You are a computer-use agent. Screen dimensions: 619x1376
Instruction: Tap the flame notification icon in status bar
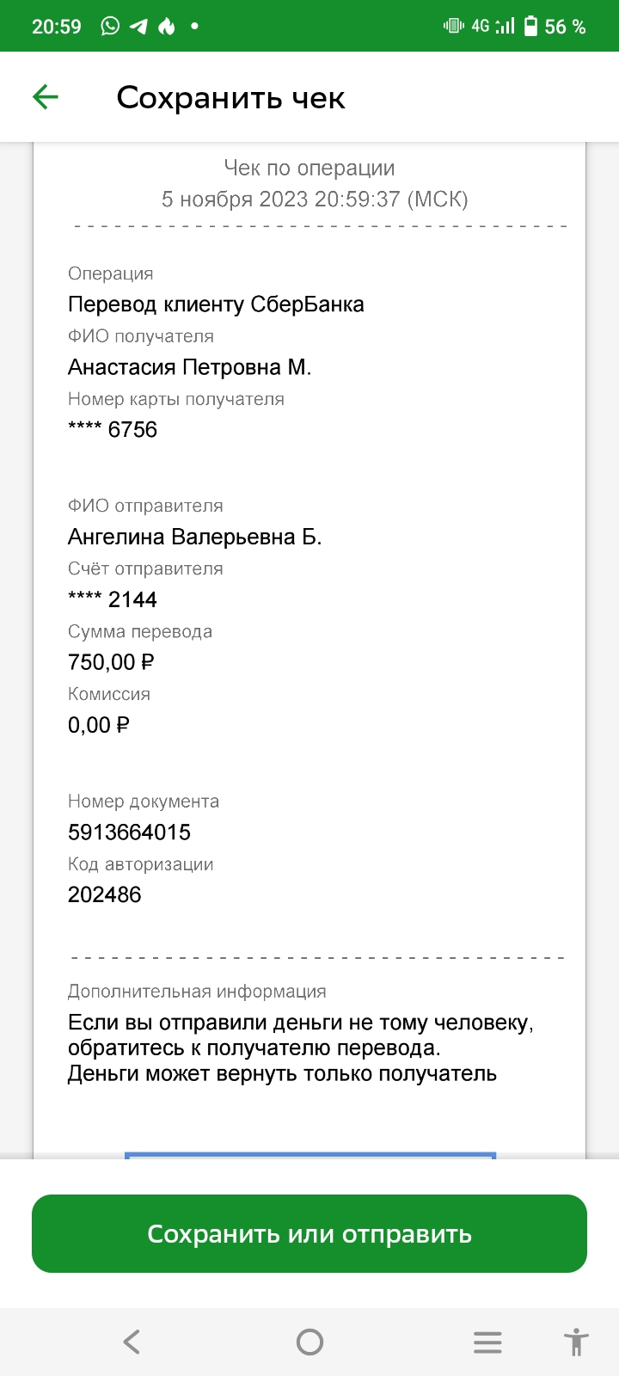click(167, 27)
